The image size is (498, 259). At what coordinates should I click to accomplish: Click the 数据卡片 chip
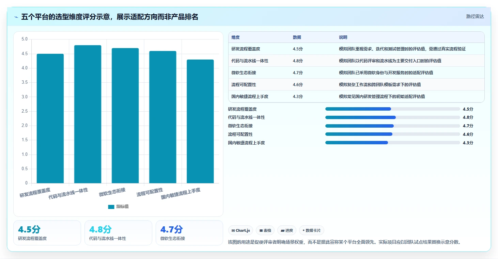click(x=312, y=230)
